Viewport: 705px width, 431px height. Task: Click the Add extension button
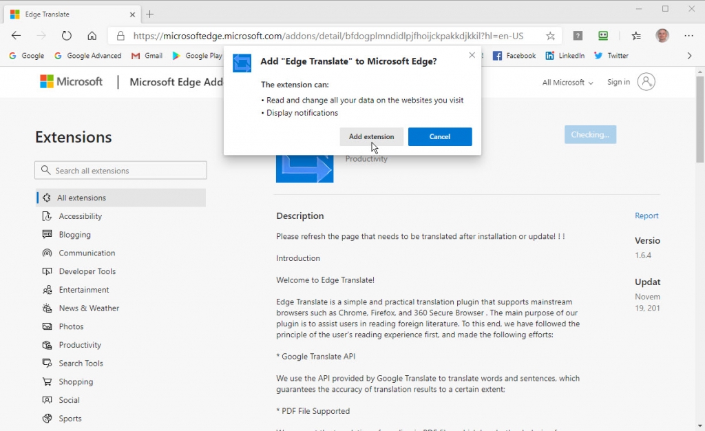click(x=371, y=136)
